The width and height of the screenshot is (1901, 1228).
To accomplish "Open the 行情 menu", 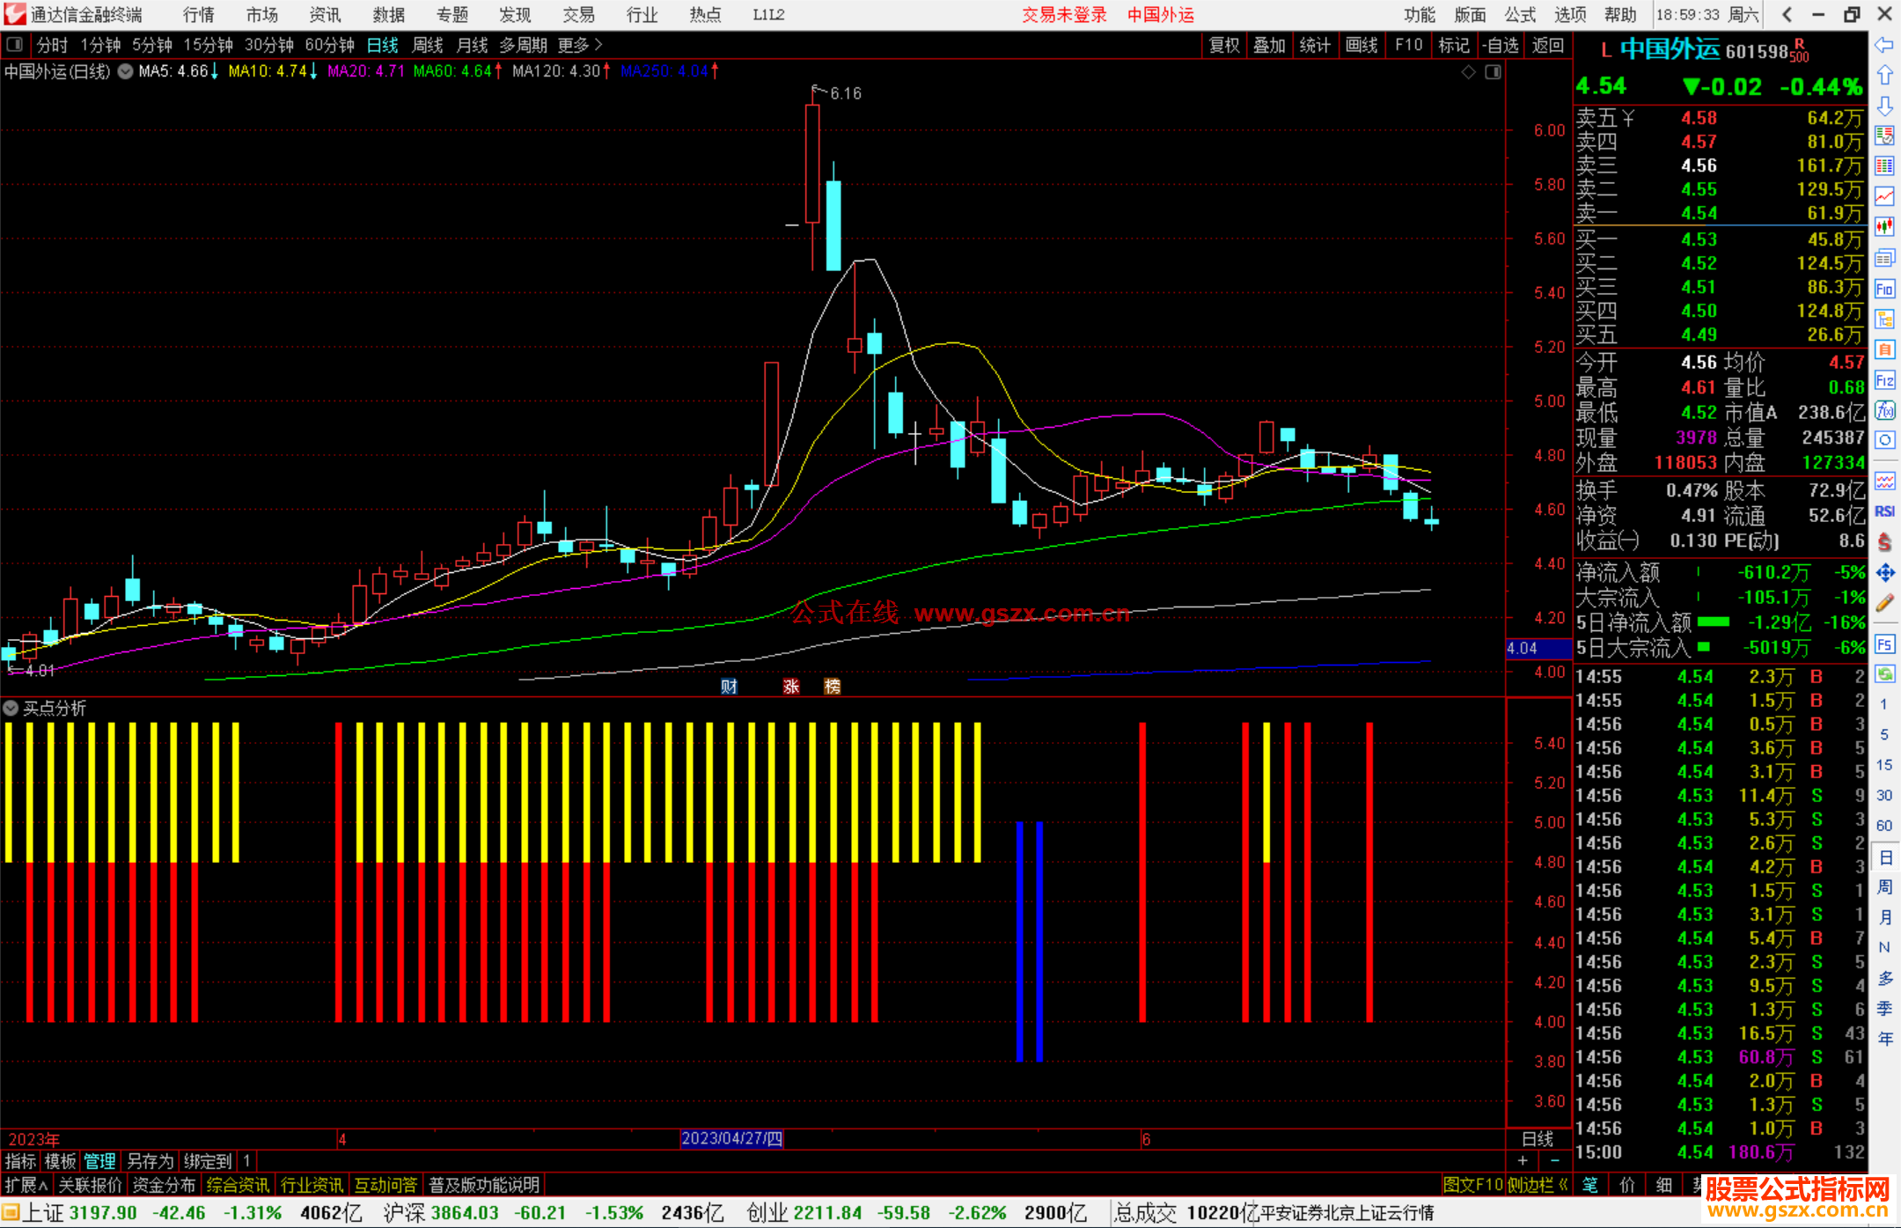I will (x=198, y=15).
